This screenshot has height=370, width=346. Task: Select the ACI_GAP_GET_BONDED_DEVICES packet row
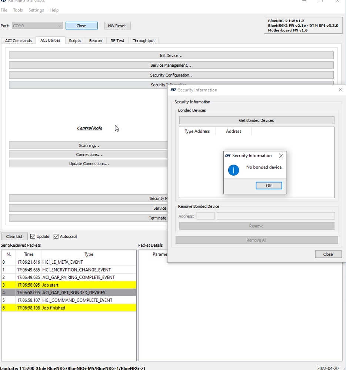pos(69,293)
